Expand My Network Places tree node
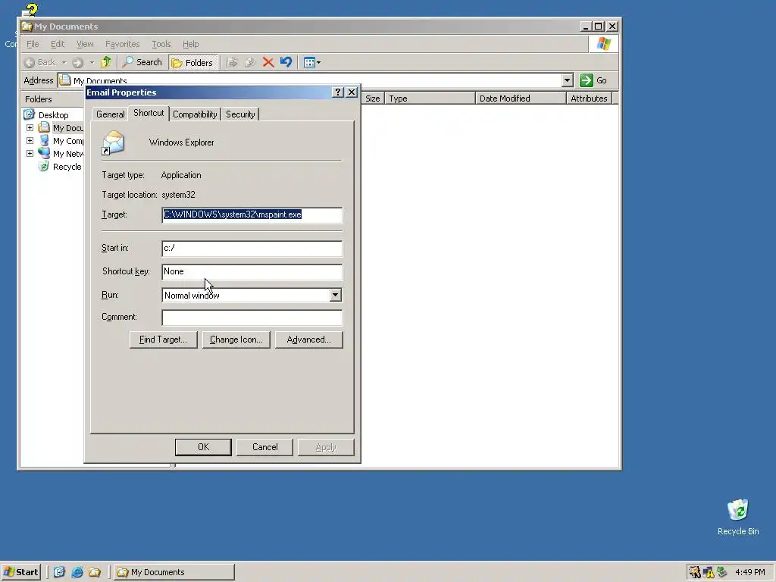This screenshot has width=776, height=582. click(x=30, y=153)
